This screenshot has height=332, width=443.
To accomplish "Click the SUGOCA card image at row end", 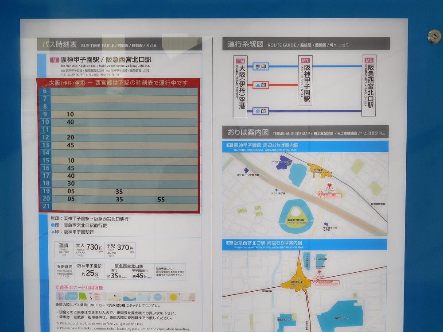I will 188,297.
